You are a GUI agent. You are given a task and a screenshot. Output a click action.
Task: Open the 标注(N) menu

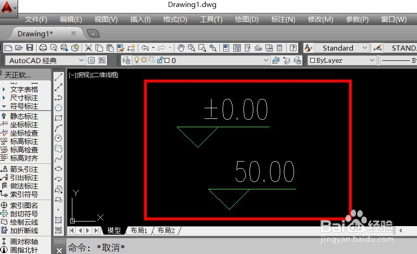pyautogui.click(x=283, y=20)
